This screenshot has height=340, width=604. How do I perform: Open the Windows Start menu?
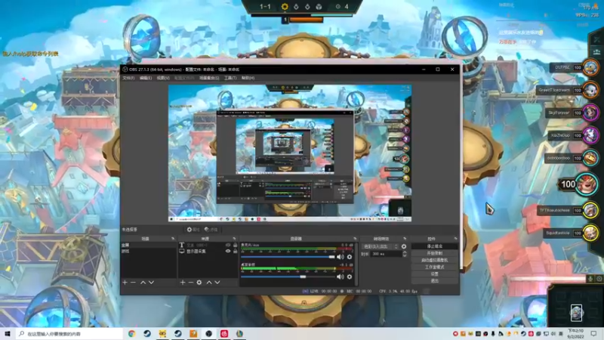click(7, 333)
